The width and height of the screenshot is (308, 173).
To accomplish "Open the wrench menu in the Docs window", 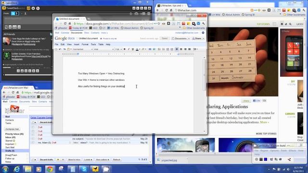I will [204, 24].
